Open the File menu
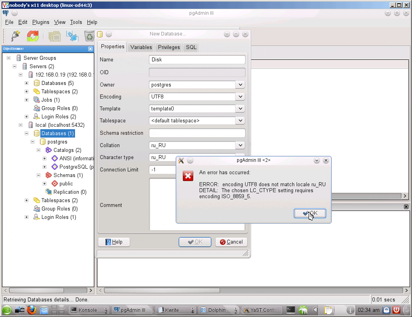The height and width of the screenshot is (317, 412). click(9, 22)
